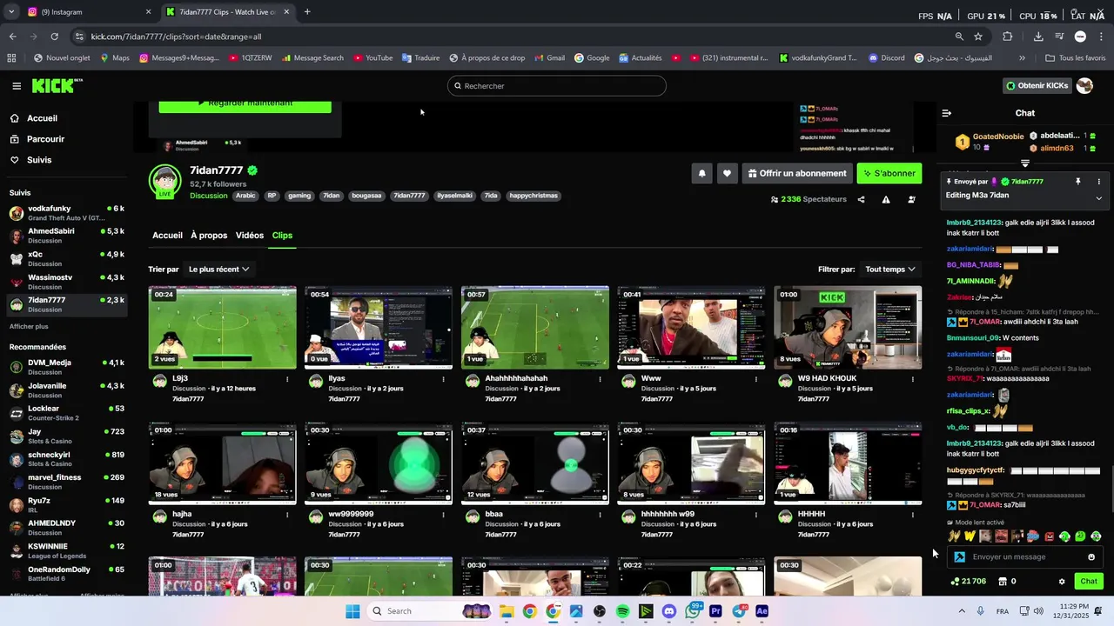Bookmark this page with star icon
Viewport: 1114px width, 626px height.
(978, 37)
